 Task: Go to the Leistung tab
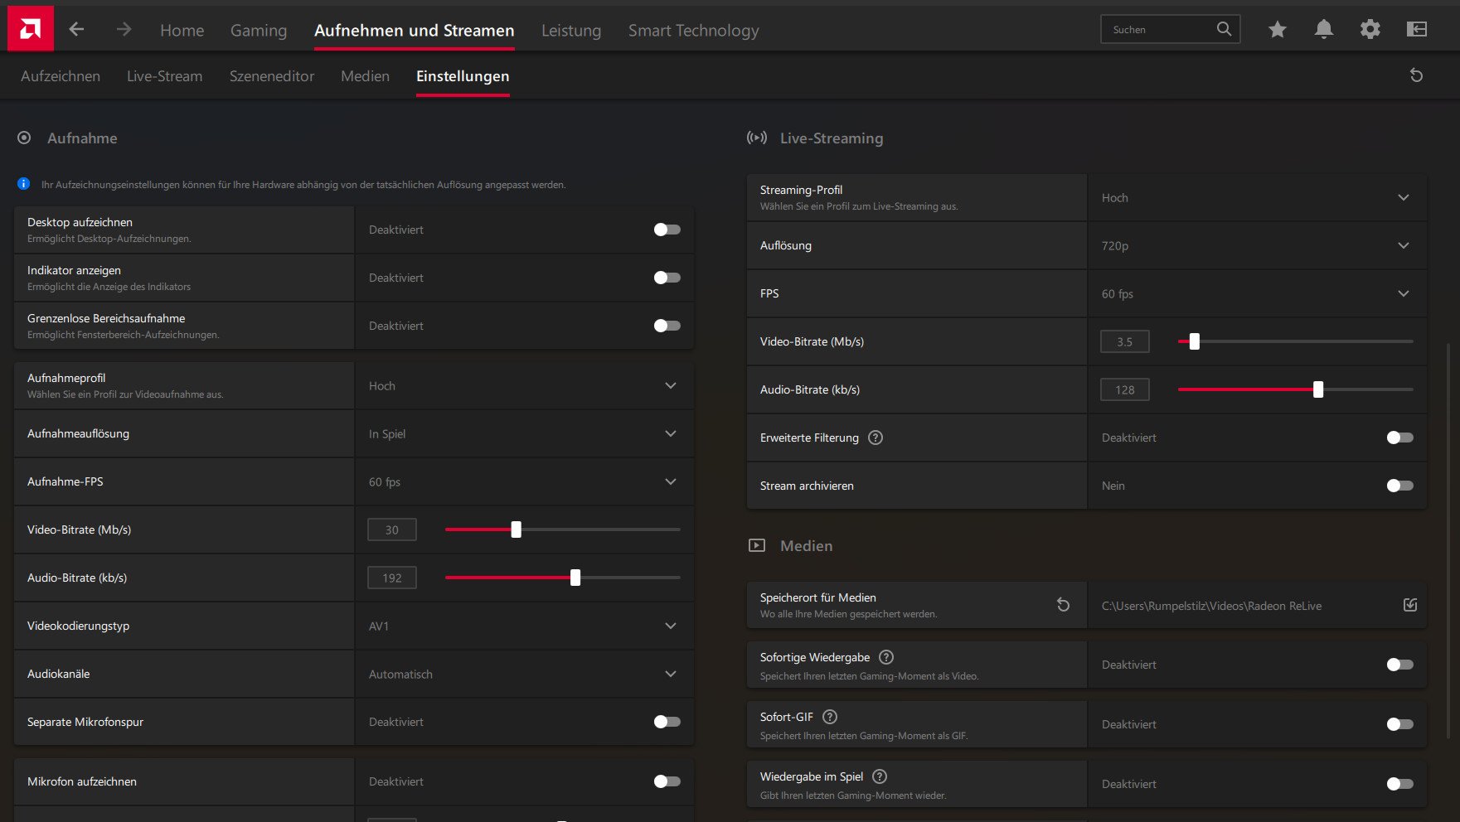click(571, 31)
